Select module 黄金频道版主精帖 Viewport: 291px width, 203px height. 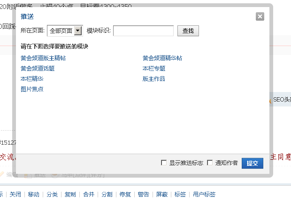coord(43,58)
